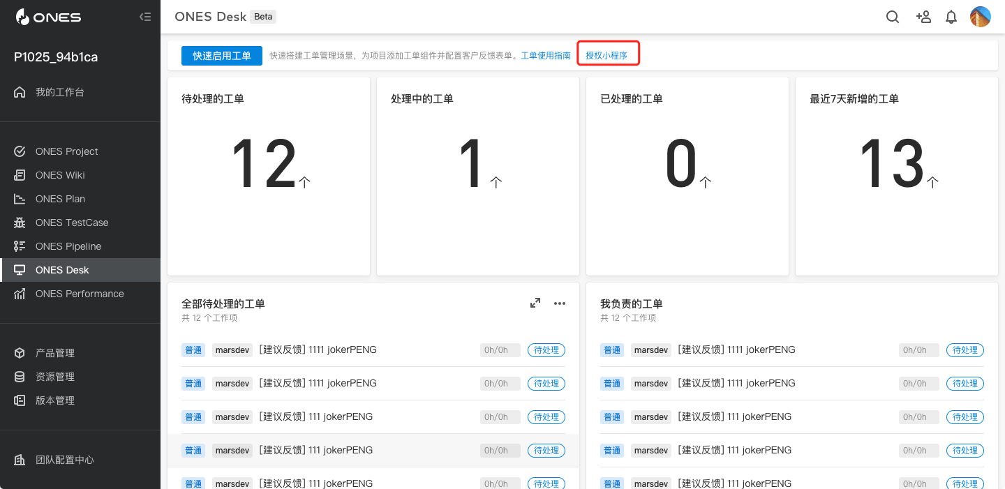Viewport: 1005px width, 489px height.
Task: Click the ONES Performance bar-chart icon
Action: click(x=20, y=294)
